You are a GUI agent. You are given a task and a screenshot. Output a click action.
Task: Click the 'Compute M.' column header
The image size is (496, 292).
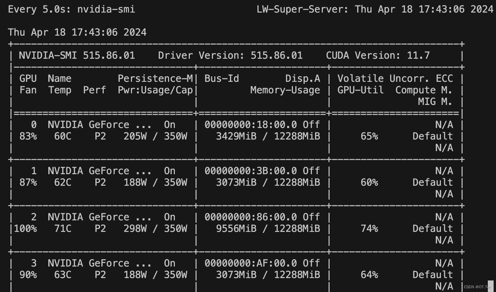(x=424, y=90)
